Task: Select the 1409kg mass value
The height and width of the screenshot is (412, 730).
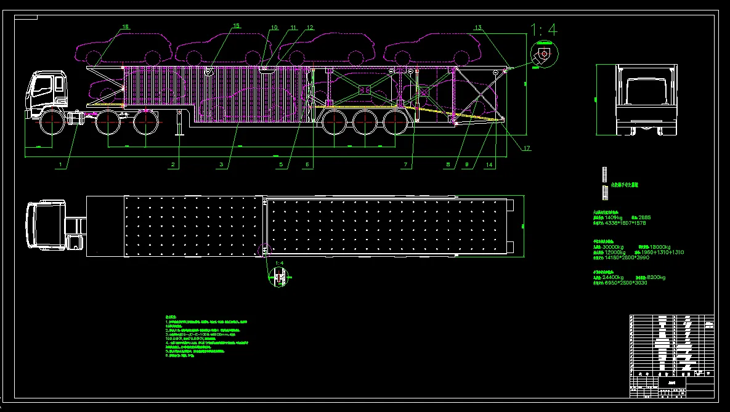Action: (614, 217)
